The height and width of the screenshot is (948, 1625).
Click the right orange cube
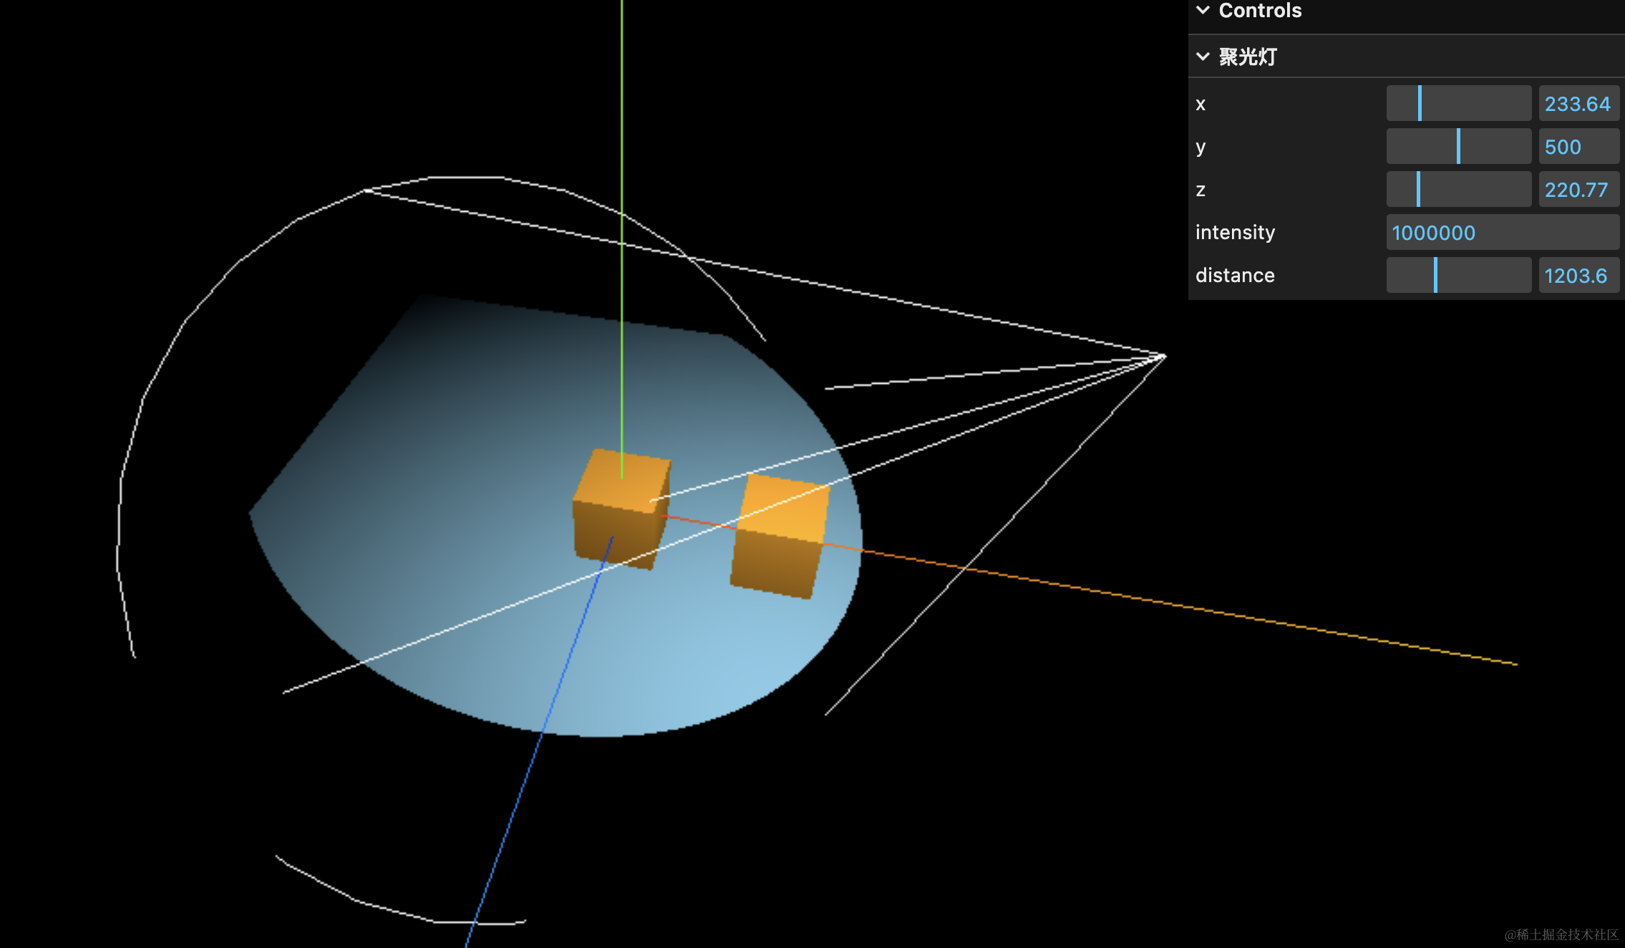[779, 536]
